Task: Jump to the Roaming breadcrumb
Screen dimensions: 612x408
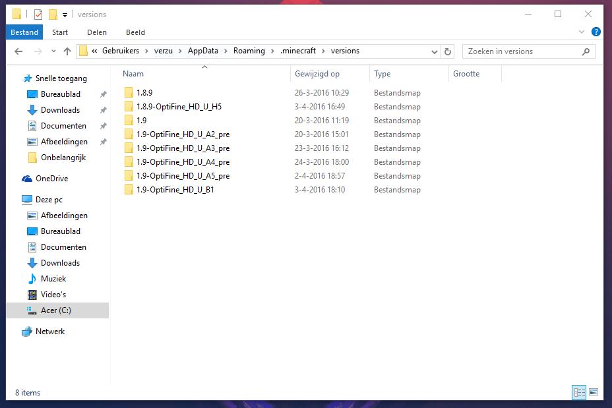Action: 249,51
